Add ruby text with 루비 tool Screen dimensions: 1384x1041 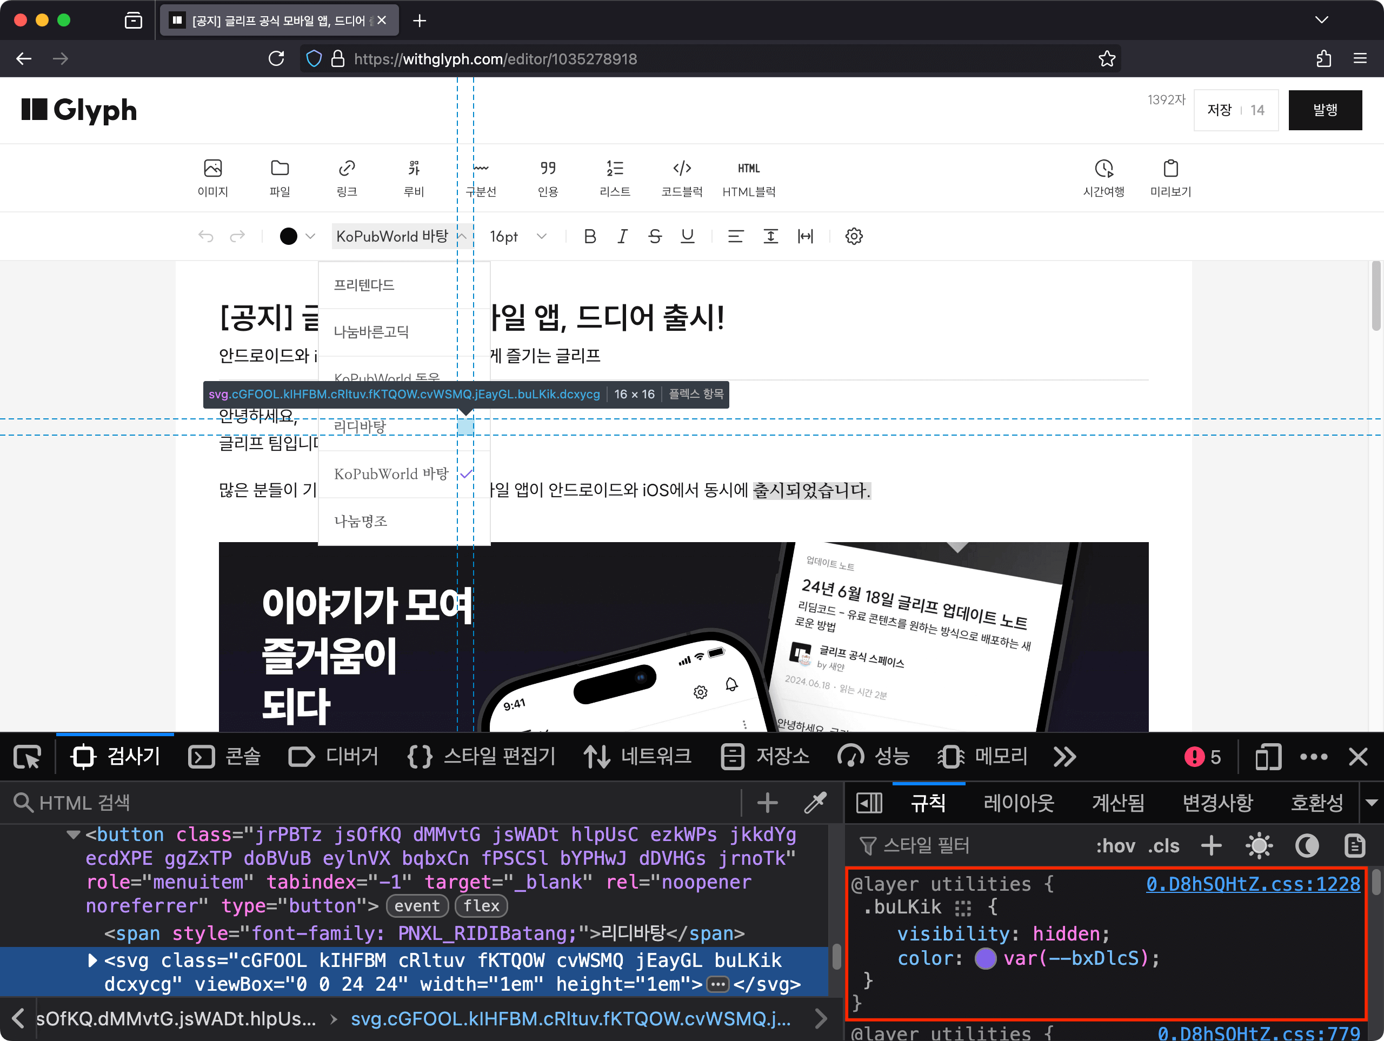pyautogui.click(x=414, y=178)
